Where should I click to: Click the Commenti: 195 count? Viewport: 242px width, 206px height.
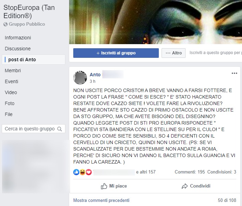(x=190, y=172)
